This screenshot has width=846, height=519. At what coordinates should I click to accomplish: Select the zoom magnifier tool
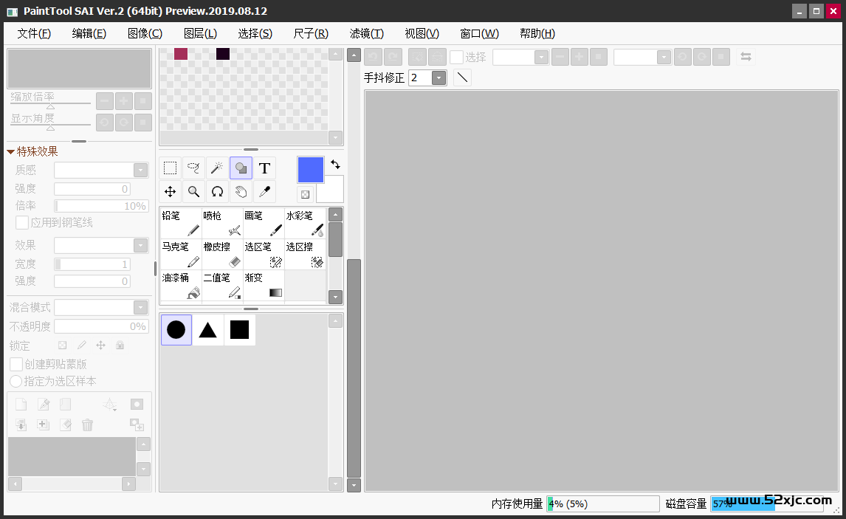click(193, 192)
